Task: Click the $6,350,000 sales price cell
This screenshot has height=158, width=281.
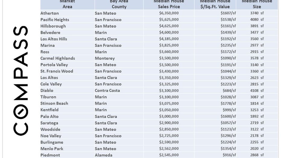Action: (x=169, y=13)
